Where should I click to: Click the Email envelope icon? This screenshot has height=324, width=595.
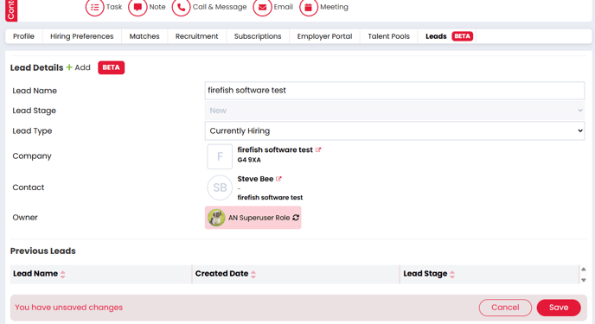[262, 7]
